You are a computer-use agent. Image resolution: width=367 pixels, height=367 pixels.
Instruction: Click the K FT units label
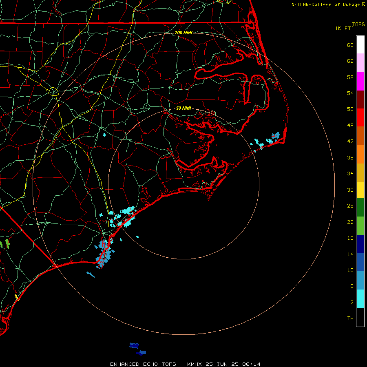click(x=345, y=28)
